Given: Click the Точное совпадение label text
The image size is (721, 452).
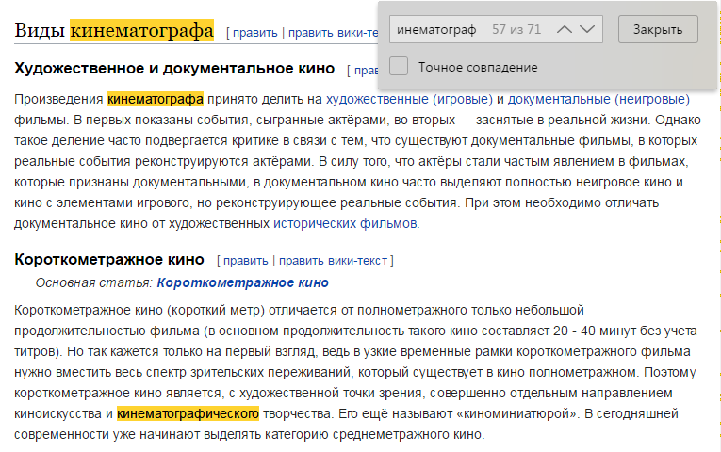Looking at the screenshot, I should (478, 68).
